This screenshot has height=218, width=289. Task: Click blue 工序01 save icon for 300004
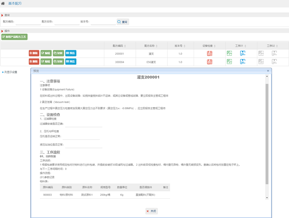243,62
